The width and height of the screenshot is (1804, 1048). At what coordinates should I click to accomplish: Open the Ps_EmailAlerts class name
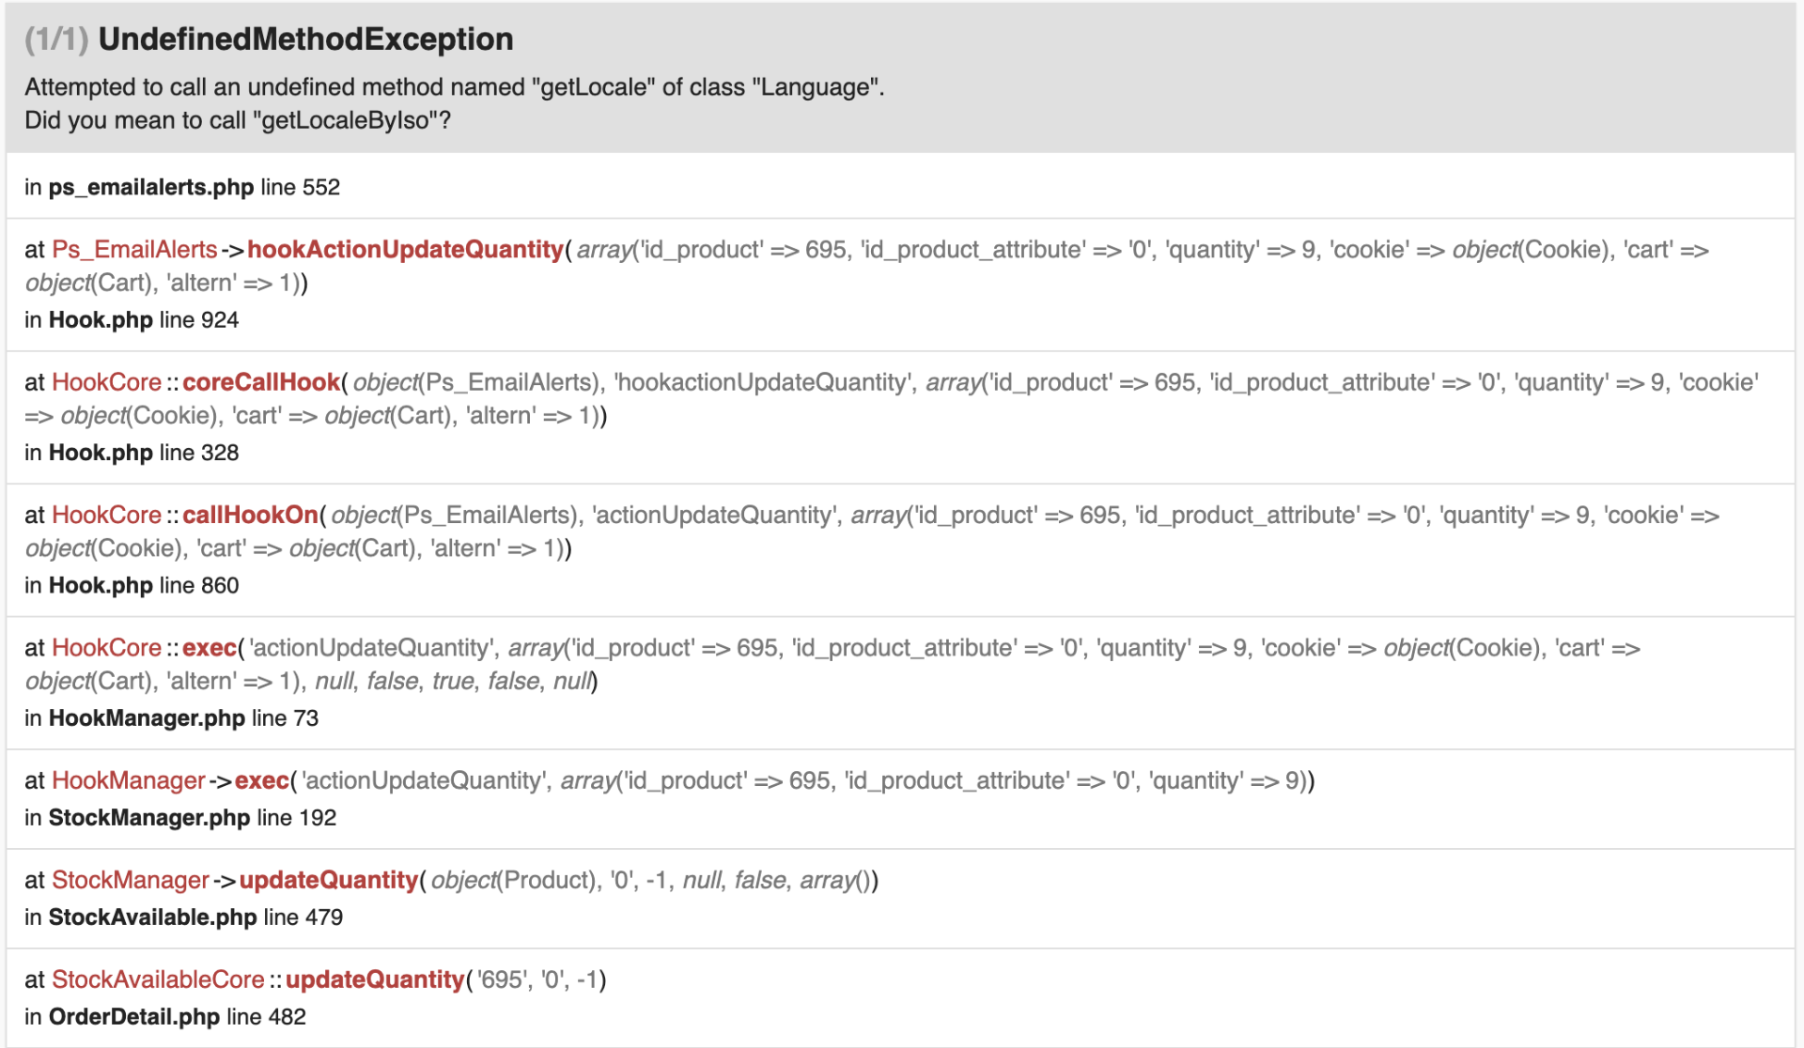tap(134, 250)
